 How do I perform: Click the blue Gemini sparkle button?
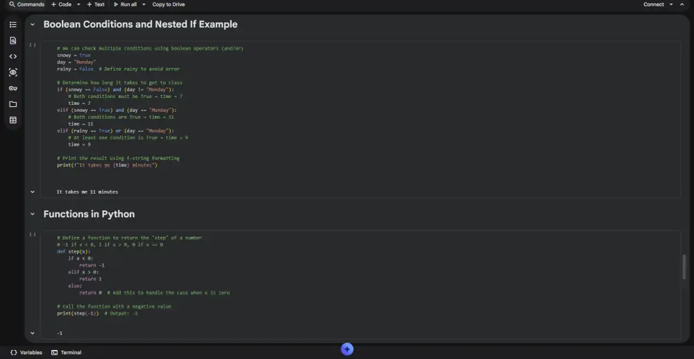347,349
